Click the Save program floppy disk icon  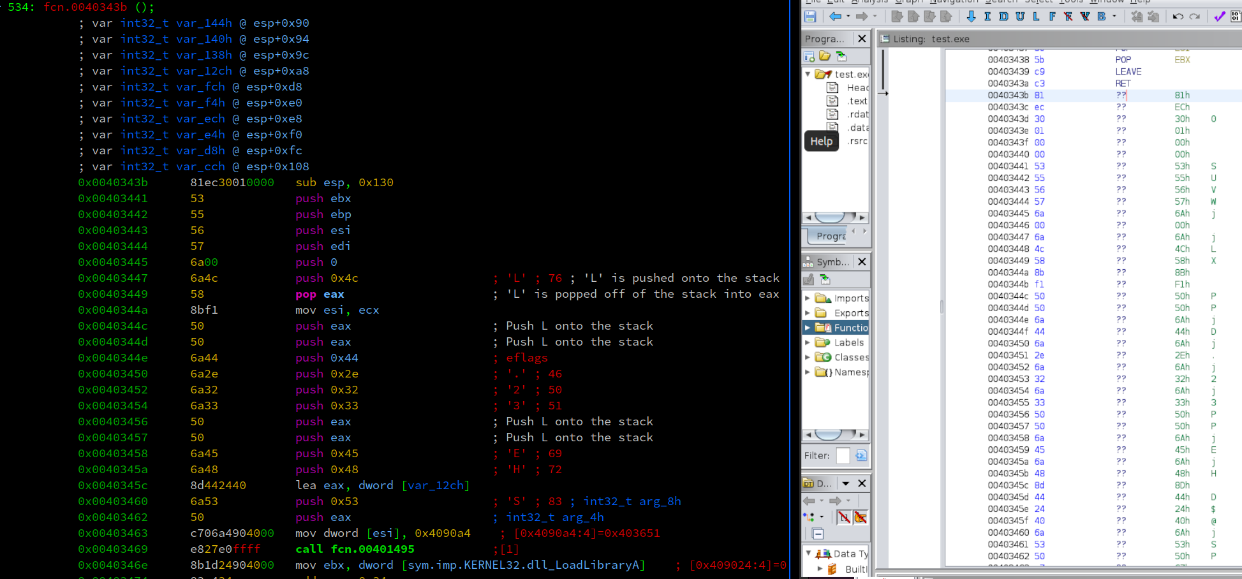click(x=810, y=17)
